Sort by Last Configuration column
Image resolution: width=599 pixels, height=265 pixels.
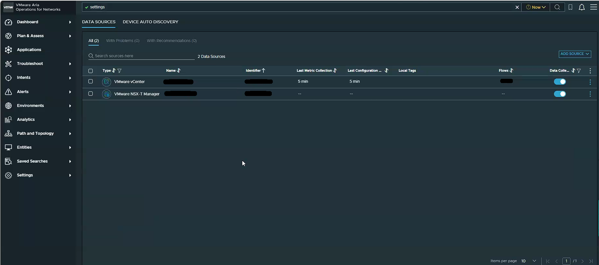pos(386,70)
